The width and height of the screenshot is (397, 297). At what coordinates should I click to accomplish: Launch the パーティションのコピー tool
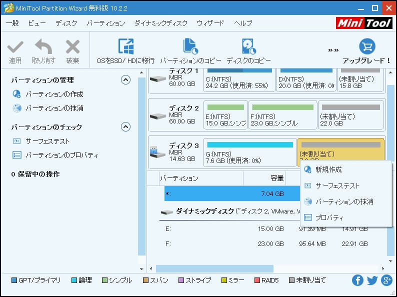(190, 46)
